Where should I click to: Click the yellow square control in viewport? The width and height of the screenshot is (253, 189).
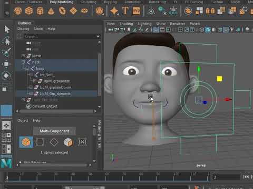click(x=219, y=79)
